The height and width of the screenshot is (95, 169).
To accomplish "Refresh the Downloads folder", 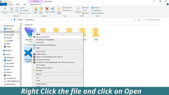I will tap(139, 20).
